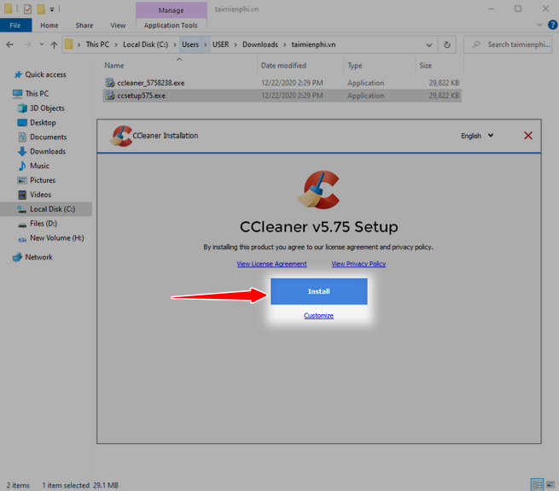Open the File menu tab
This screenshot has height=491, width=559.
pos(15,26)
